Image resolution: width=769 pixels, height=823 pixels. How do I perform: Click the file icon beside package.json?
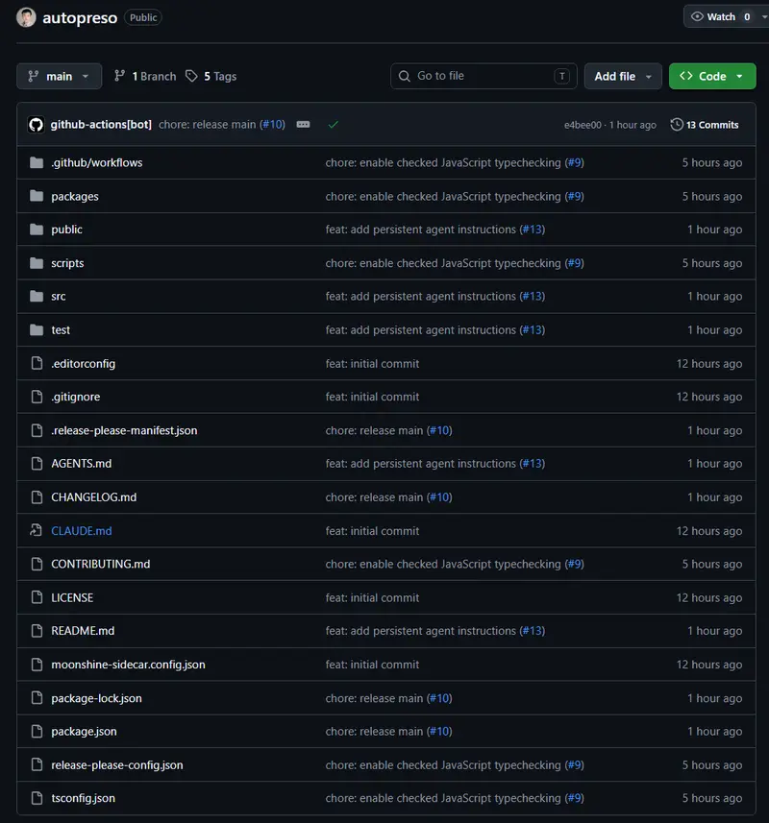point(37,731)
